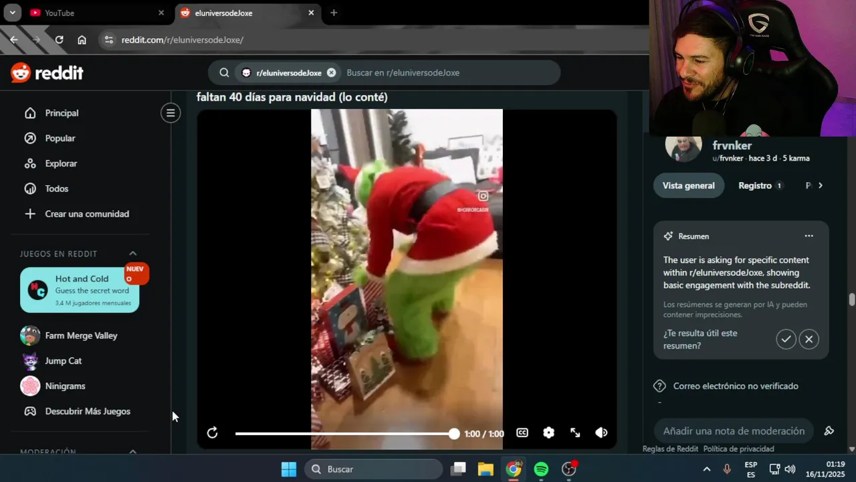This screenshot has height=482, width=856.
Task: Toggle video closed captions
Action: [522, 433]
